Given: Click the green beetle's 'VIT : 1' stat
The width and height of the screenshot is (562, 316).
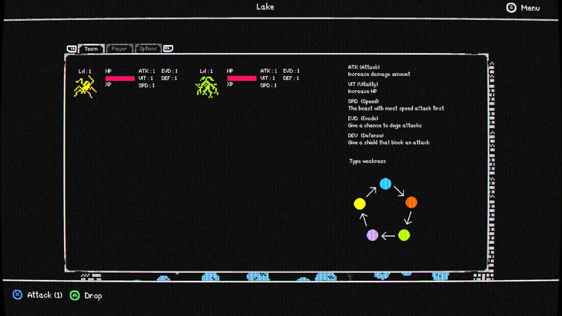Looking at the screenshot, I should click(x=268, y=78).
